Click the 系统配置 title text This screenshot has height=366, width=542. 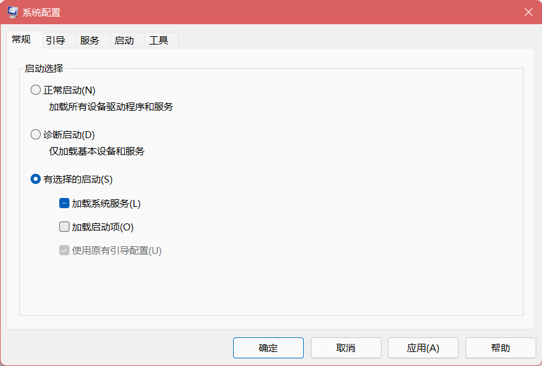click(x=41, y=13)
